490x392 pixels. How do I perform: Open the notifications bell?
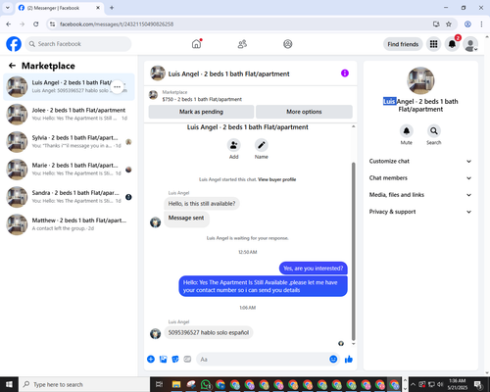tap(452, 44)
